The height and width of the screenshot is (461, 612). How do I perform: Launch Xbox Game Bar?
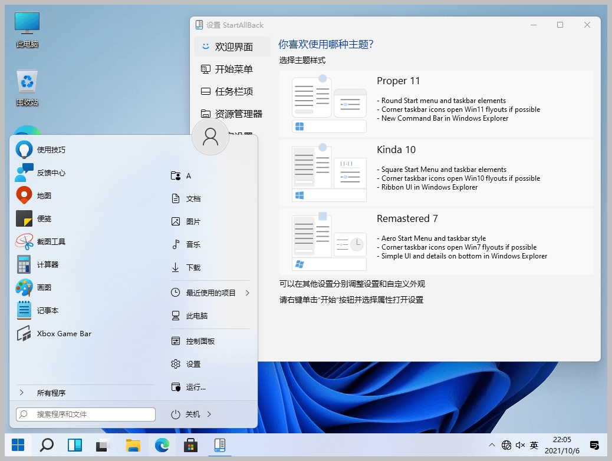pos(54,334)
